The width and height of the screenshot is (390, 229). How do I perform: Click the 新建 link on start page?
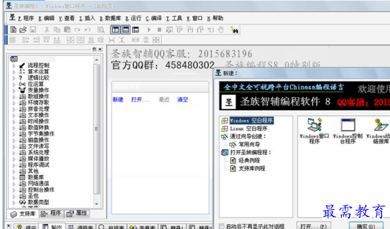tap(118, 100)
